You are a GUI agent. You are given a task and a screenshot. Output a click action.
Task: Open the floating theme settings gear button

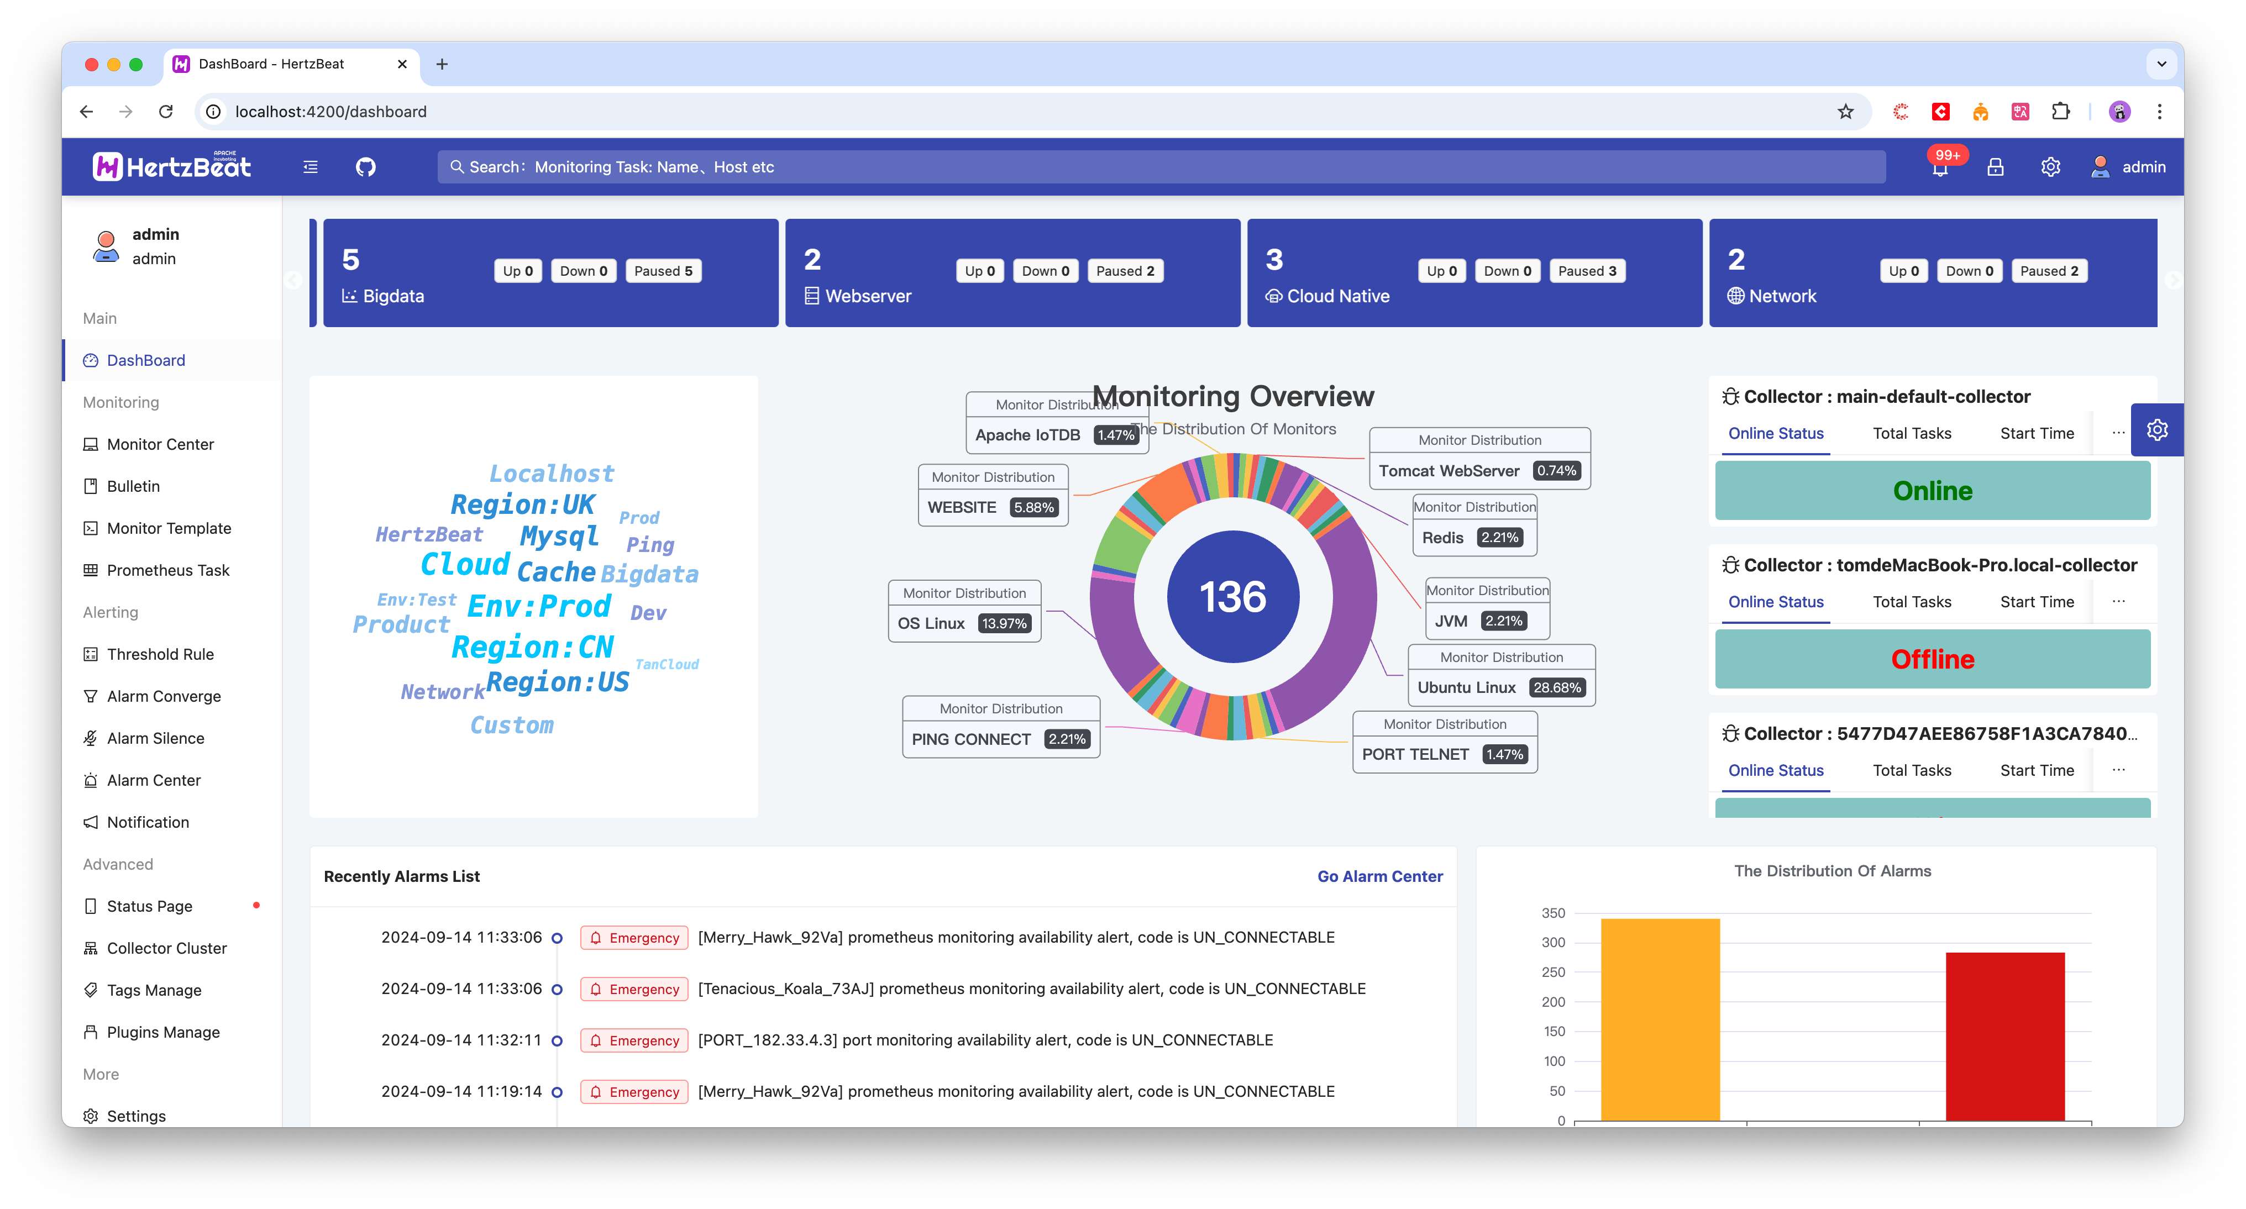click(2156, 430)
